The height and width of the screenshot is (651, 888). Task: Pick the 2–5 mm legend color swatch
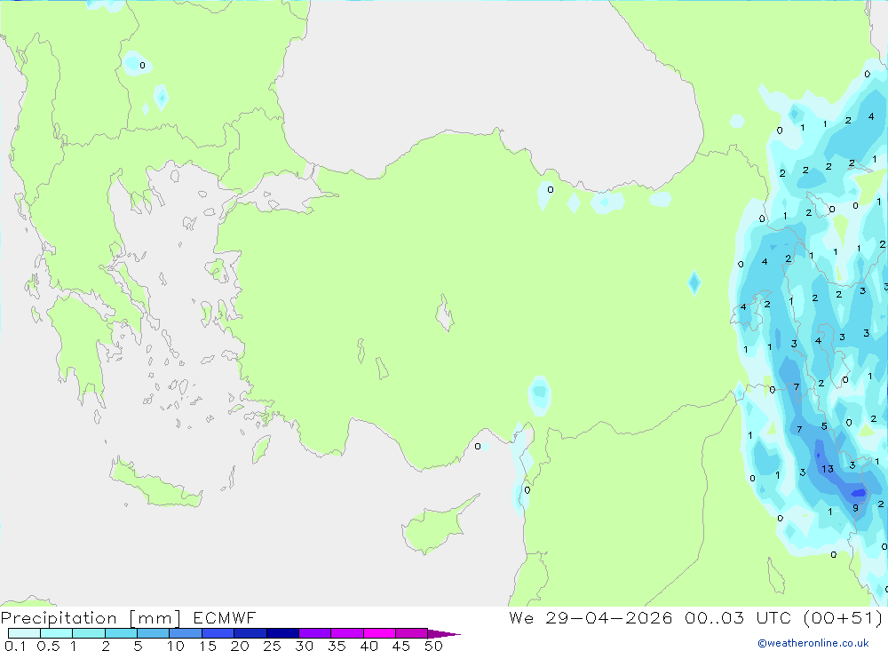pos(121,633)
